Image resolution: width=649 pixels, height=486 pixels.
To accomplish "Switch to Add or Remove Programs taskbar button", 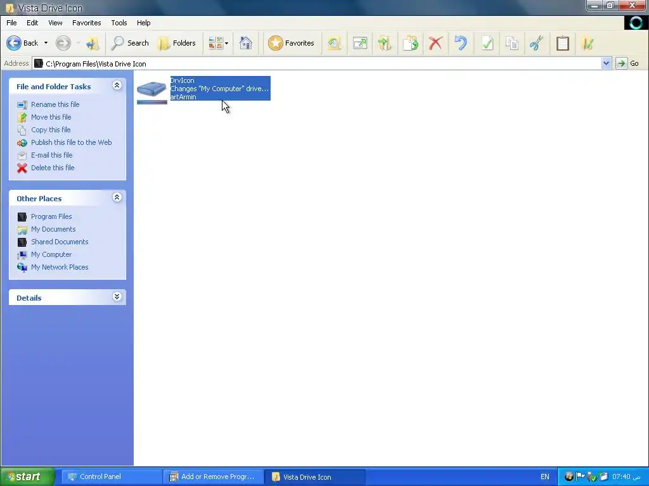I will click(x=214, y=477).
